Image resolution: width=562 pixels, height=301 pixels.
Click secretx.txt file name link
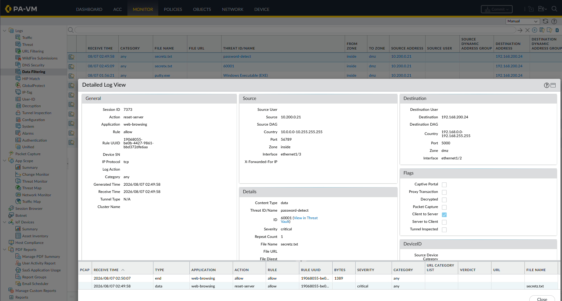pos(163,66)
